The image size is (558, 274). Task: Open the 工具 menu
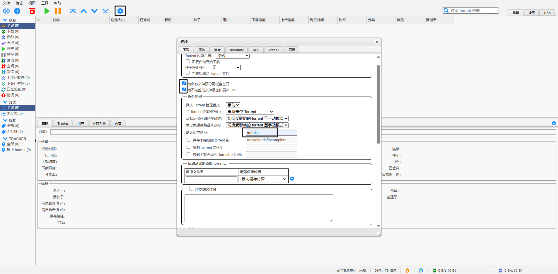click(45, 3)
